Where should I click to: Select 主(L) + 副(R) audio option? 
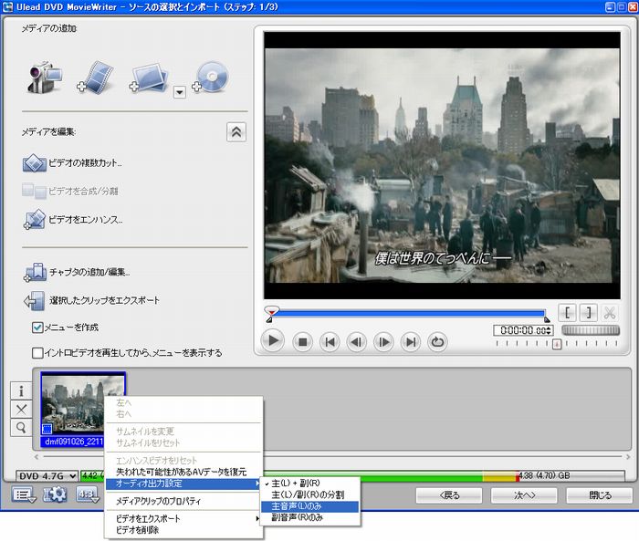309,484
